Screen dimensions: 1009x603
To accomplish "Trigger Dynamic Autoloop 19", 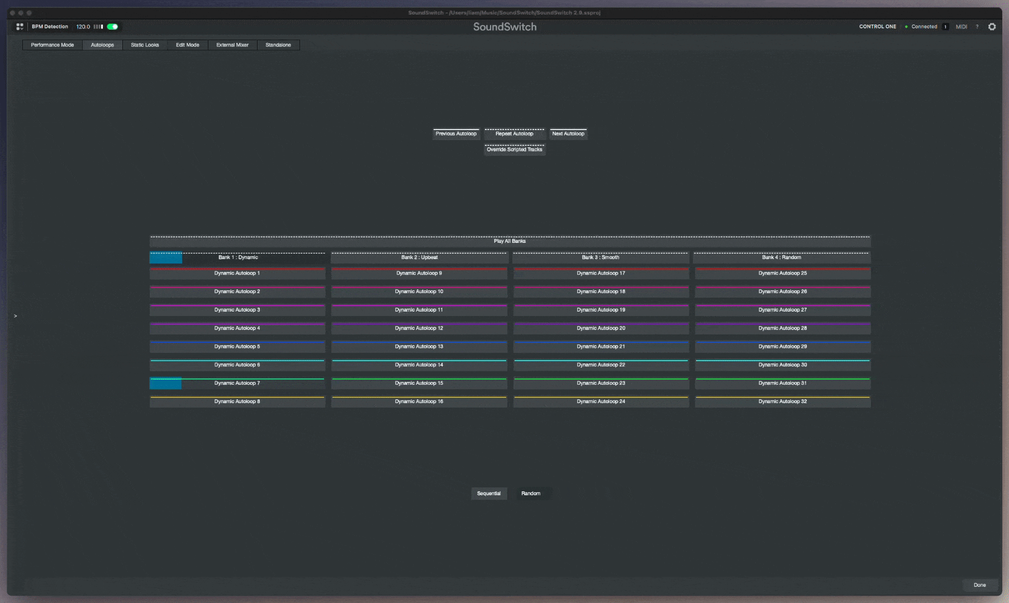I will coord(601,310).
